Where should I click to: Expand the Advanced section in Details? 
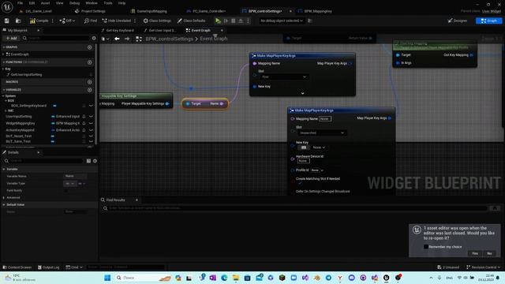pyautogui.click(x=4, y=197)
